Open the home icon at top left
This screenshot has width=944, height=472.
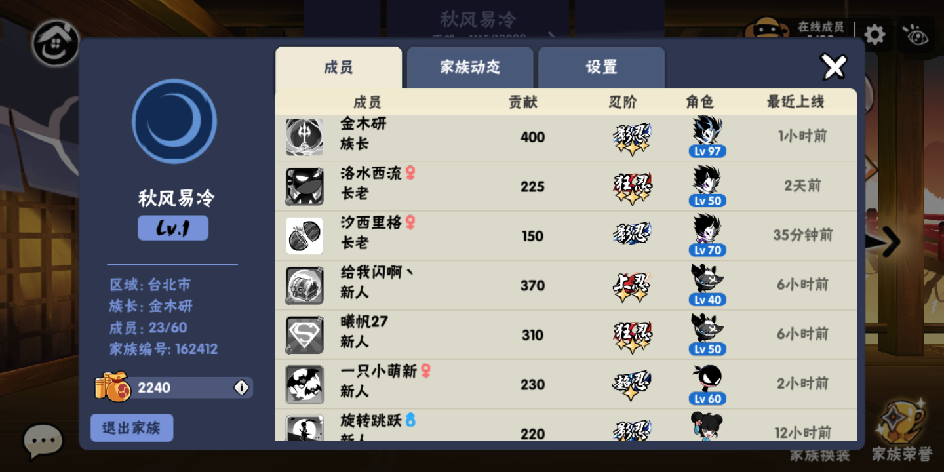tap(55, 43)
